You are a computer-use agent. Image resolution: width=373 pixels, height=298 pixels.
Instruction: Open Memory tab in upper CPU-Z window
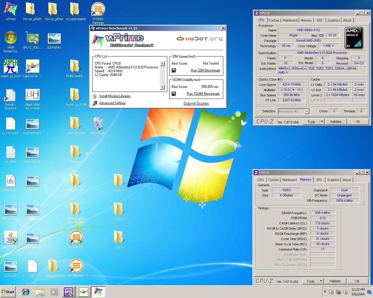pyautogui.click(x=306, y=20)
